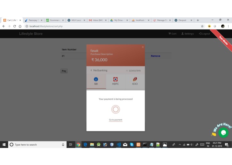Select the HDFC bank option
The width and height of the screenshot is (232, 165).
point(115,81)
